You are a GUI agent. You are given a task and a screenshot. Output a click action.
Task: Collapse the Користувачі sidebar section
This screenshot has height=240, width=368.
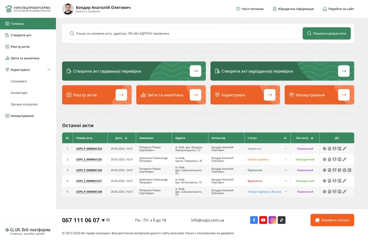[x=49, y=70]
